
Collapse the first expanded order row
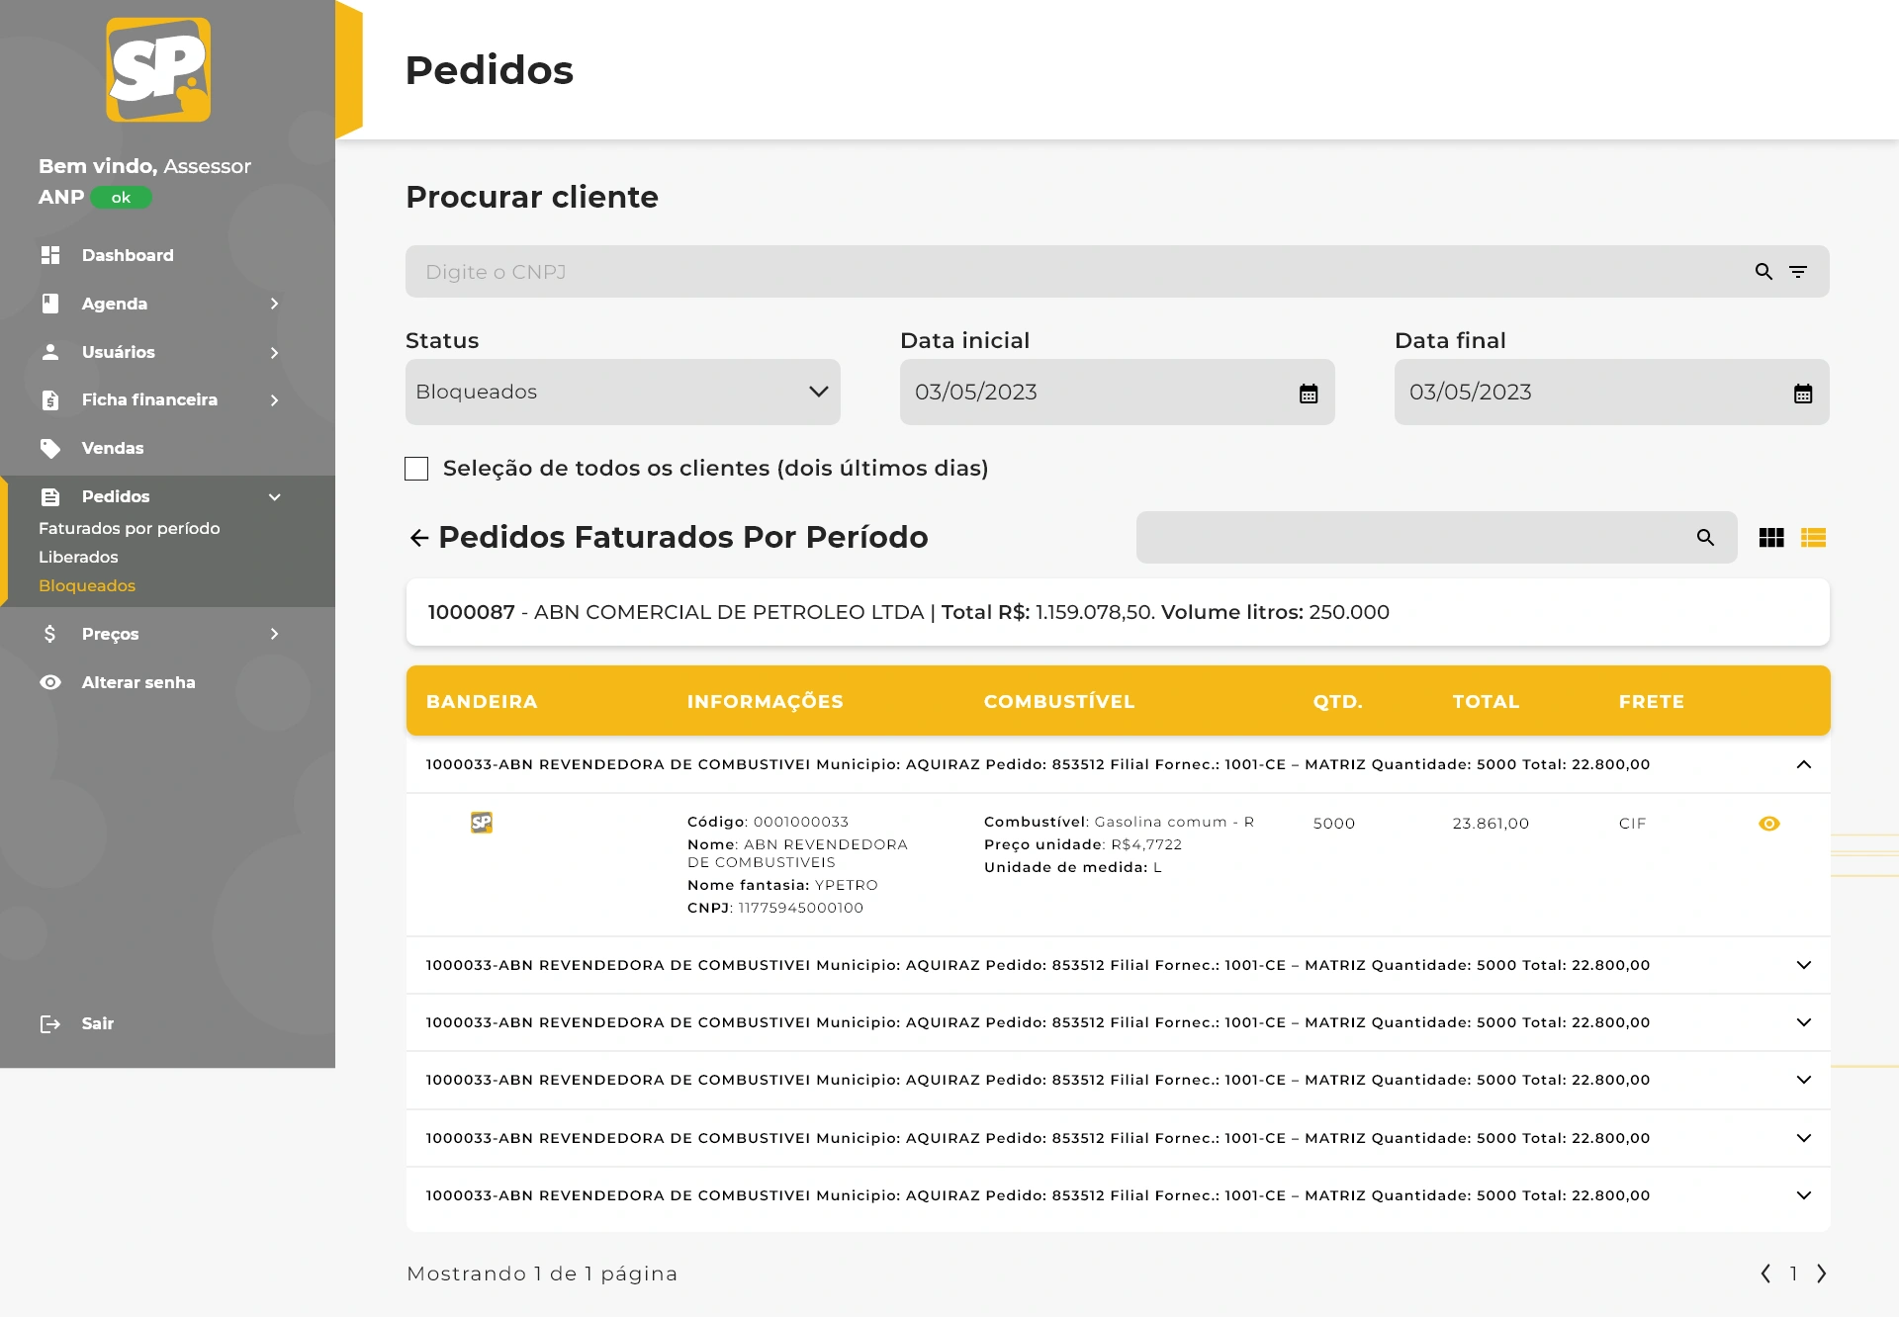(1803, 764)
